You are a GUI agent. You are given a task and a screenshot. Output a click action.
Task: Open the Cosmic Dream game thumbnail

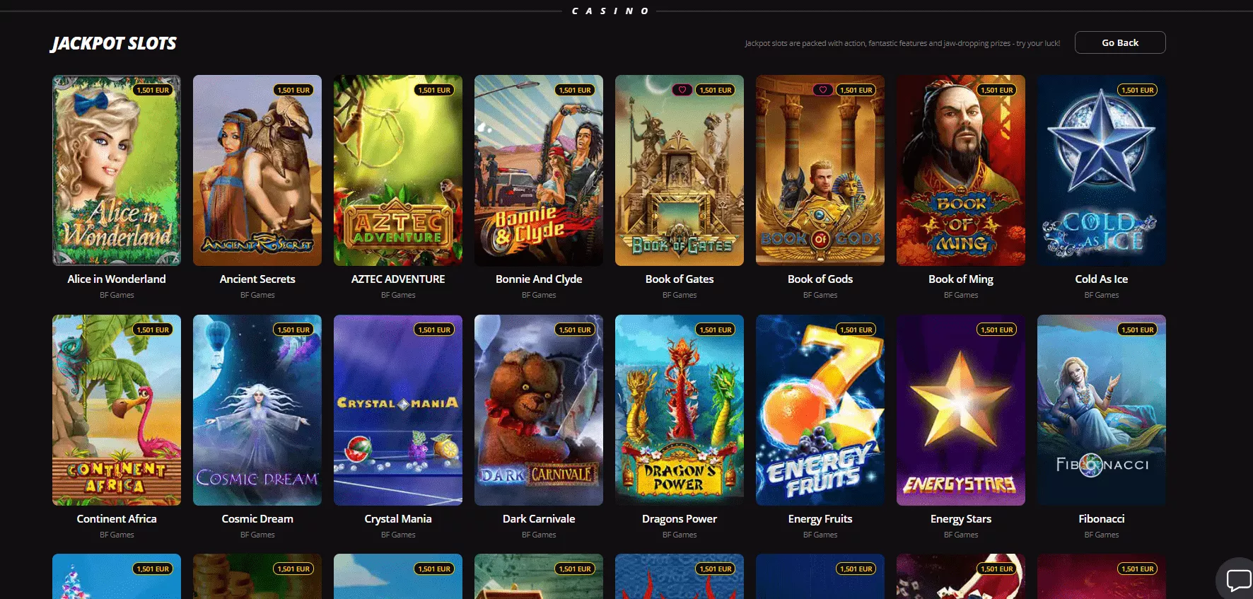coord(257,410)
